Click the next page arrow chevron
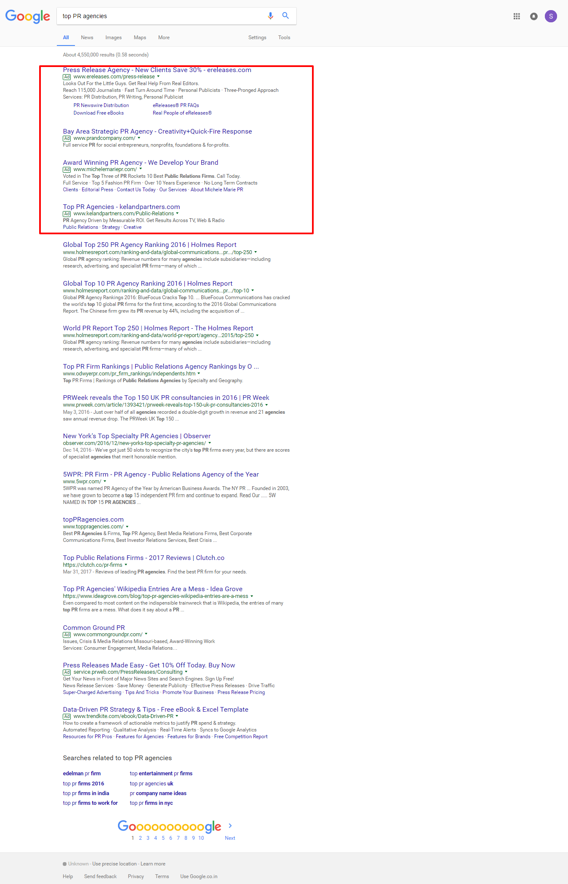 [230, 825]
